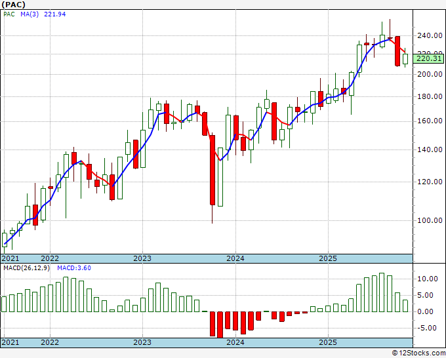Screen dimensions: 446x358
Task: Click the moving average value 221.94
Action: pyautogui.click(x=54, y=14)
